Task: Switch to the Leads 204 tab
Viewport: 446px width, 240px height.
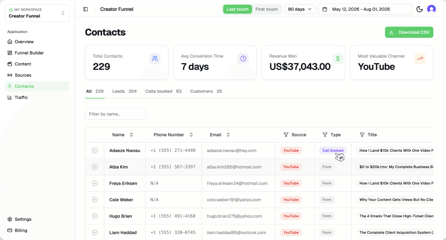Action: (x=124, y=91)
